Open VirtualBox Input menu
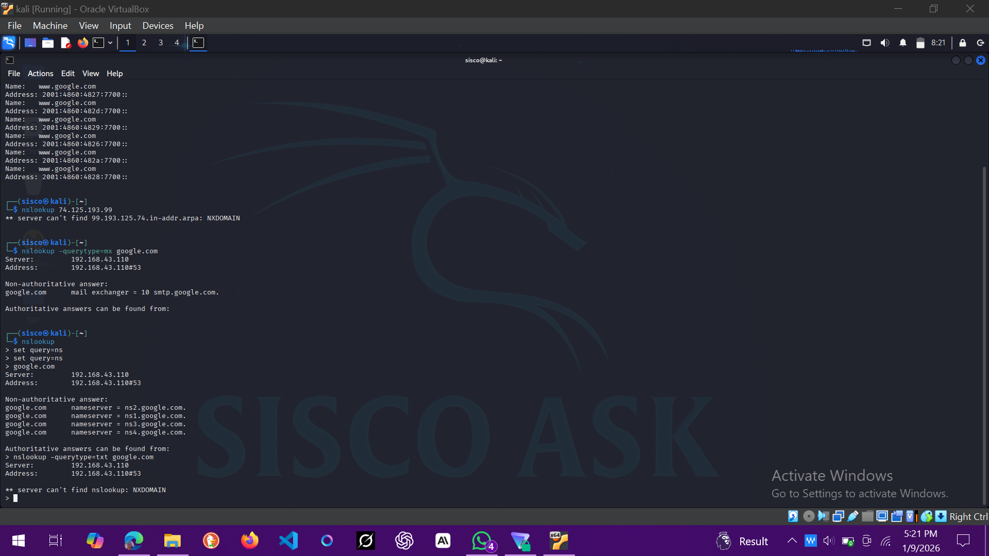This screenshot has width=989, height=556. click(120, 26)
